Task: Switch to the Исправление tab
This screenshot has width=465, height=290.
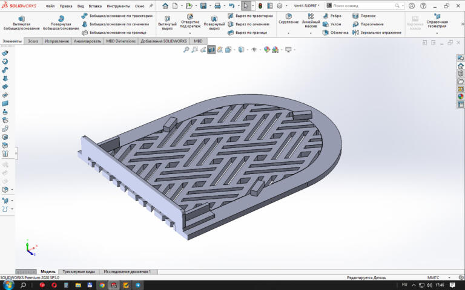Action: coord(57,41)
